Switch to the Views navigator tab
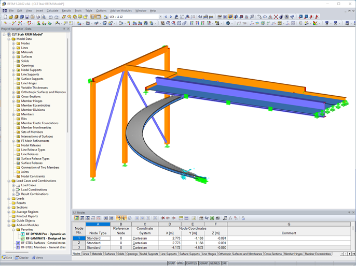This screenshot has width=356, height=266. 37,258
